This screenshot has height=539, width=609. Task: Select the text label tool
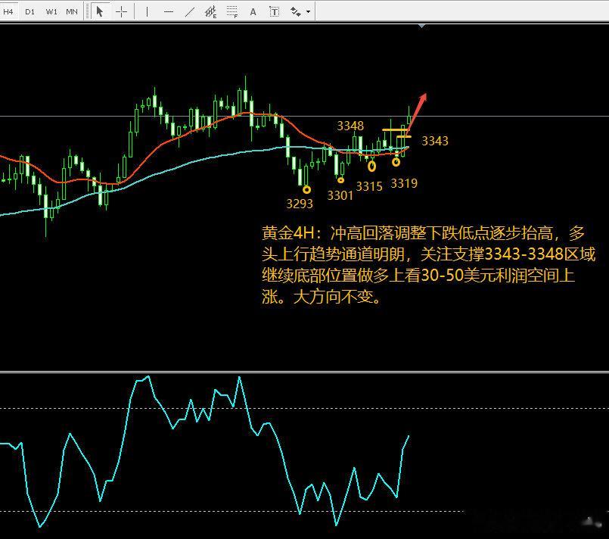point(274,11)
